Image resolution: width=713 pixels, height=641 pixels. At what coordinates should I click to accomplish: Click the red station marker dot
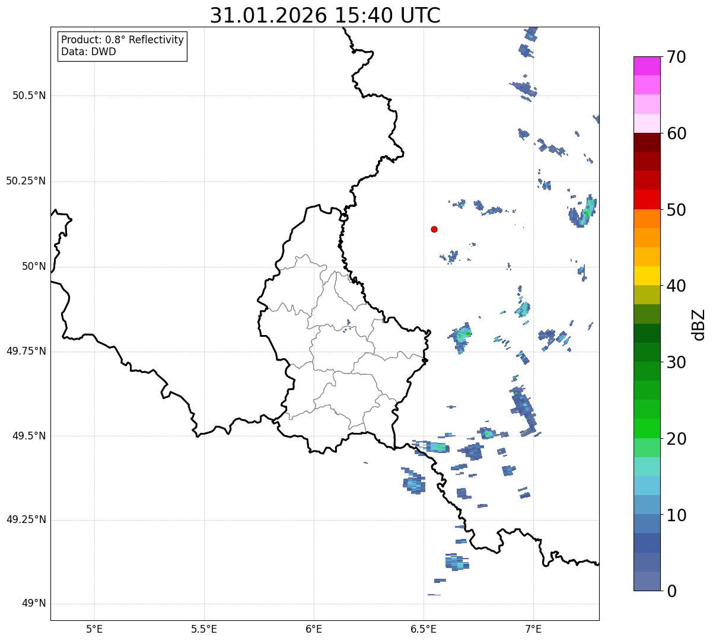(x=434, y=229)
